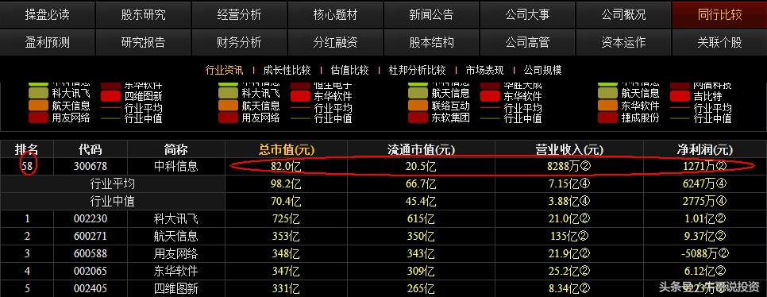Image resolution: width=767 pixels, height=297 pixels.
Task: Sort by 简称 column header
Action: click(176, 149)
